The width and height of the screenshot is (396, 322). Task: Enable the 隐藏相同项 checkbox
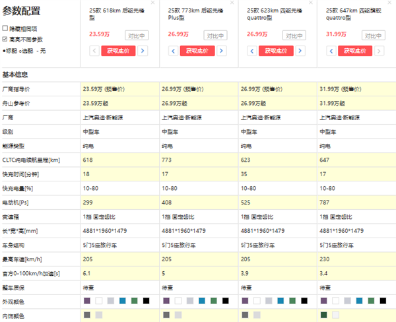(x=5, y=29)
